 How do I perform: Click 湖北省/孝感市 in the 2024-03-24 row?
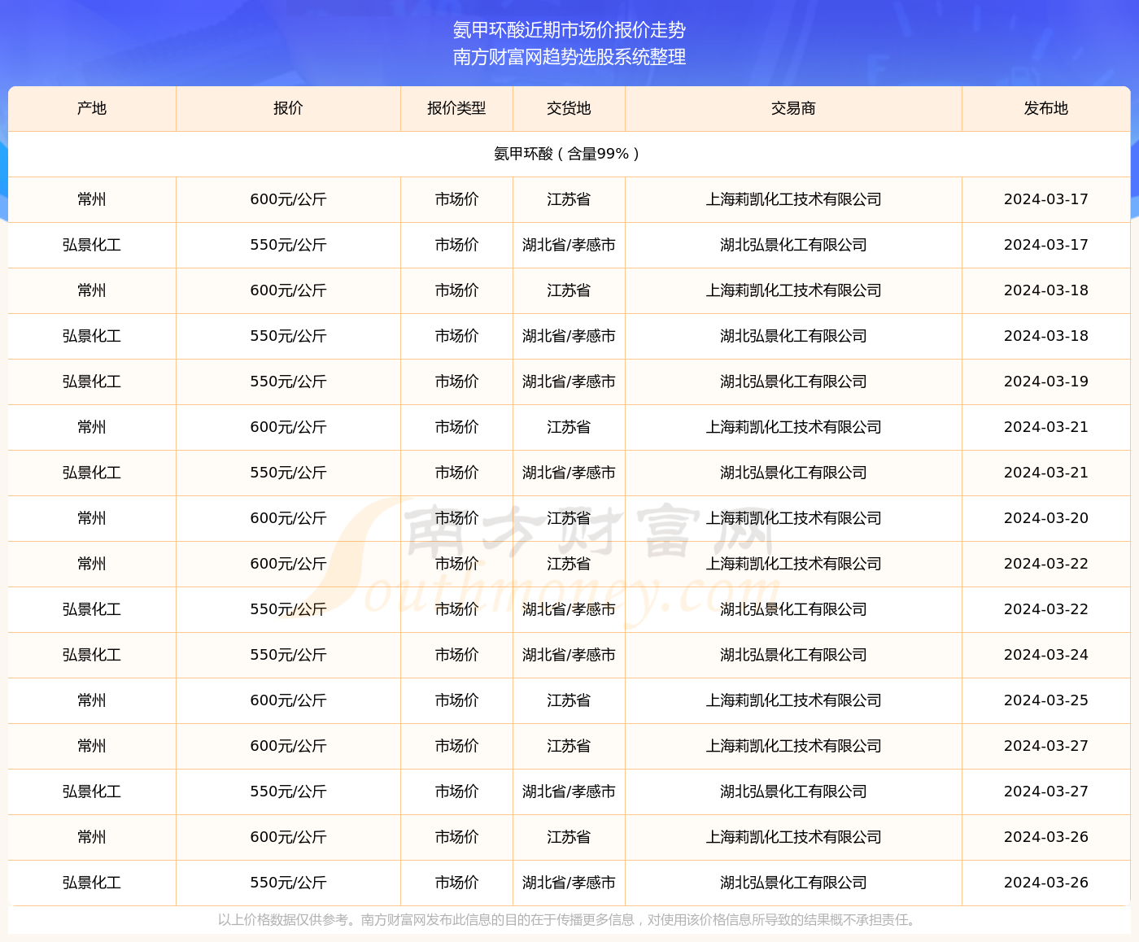point(569,655)
